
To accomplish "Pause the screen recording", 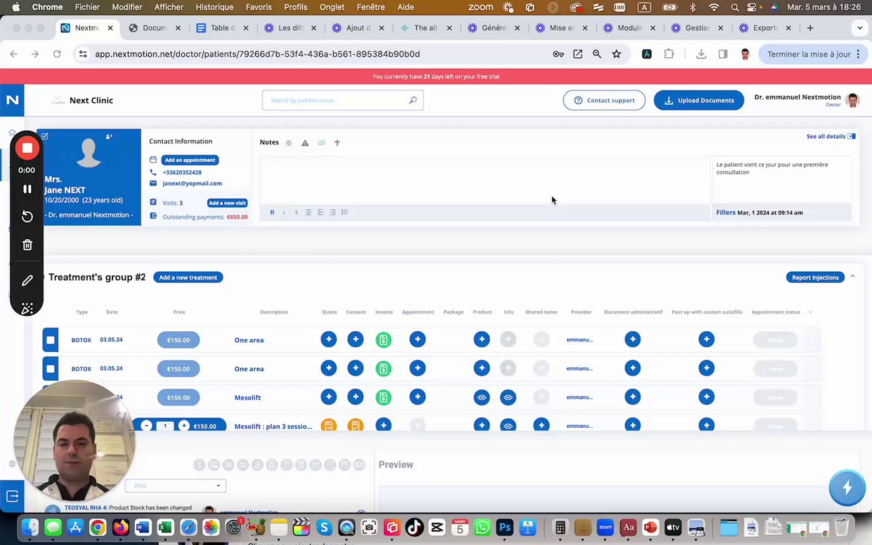I will pos(27,189).
